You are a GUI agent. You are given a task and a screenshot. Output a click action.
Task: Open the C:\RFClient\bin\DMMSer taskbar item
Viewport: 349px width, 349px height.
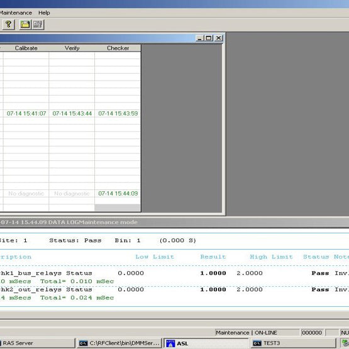coord(119,343)
